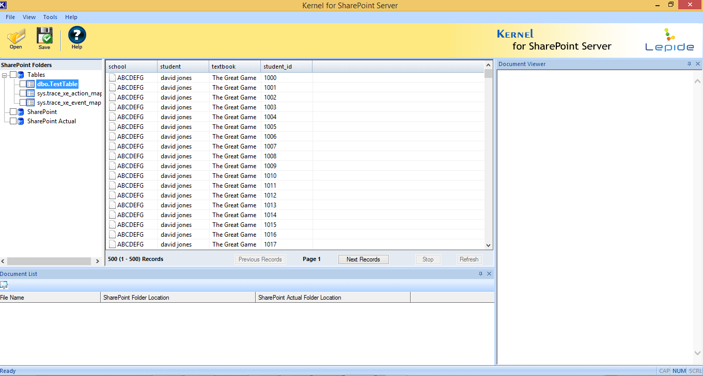The height and width of the screenshot is (376, 703).
Task: Sort by the textbook column header
Action: [x=235, y=67]
